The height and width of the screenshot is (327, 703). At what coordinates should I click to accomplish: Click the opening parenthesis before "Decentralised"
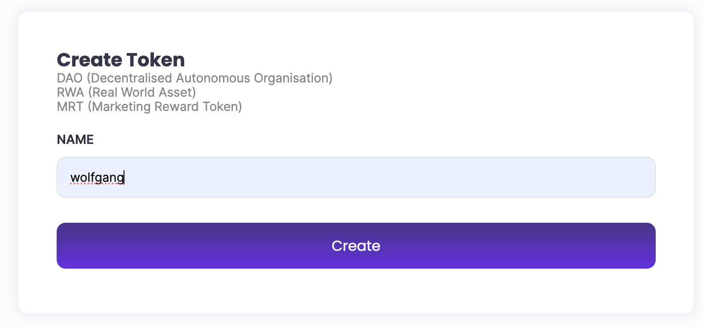89,78
